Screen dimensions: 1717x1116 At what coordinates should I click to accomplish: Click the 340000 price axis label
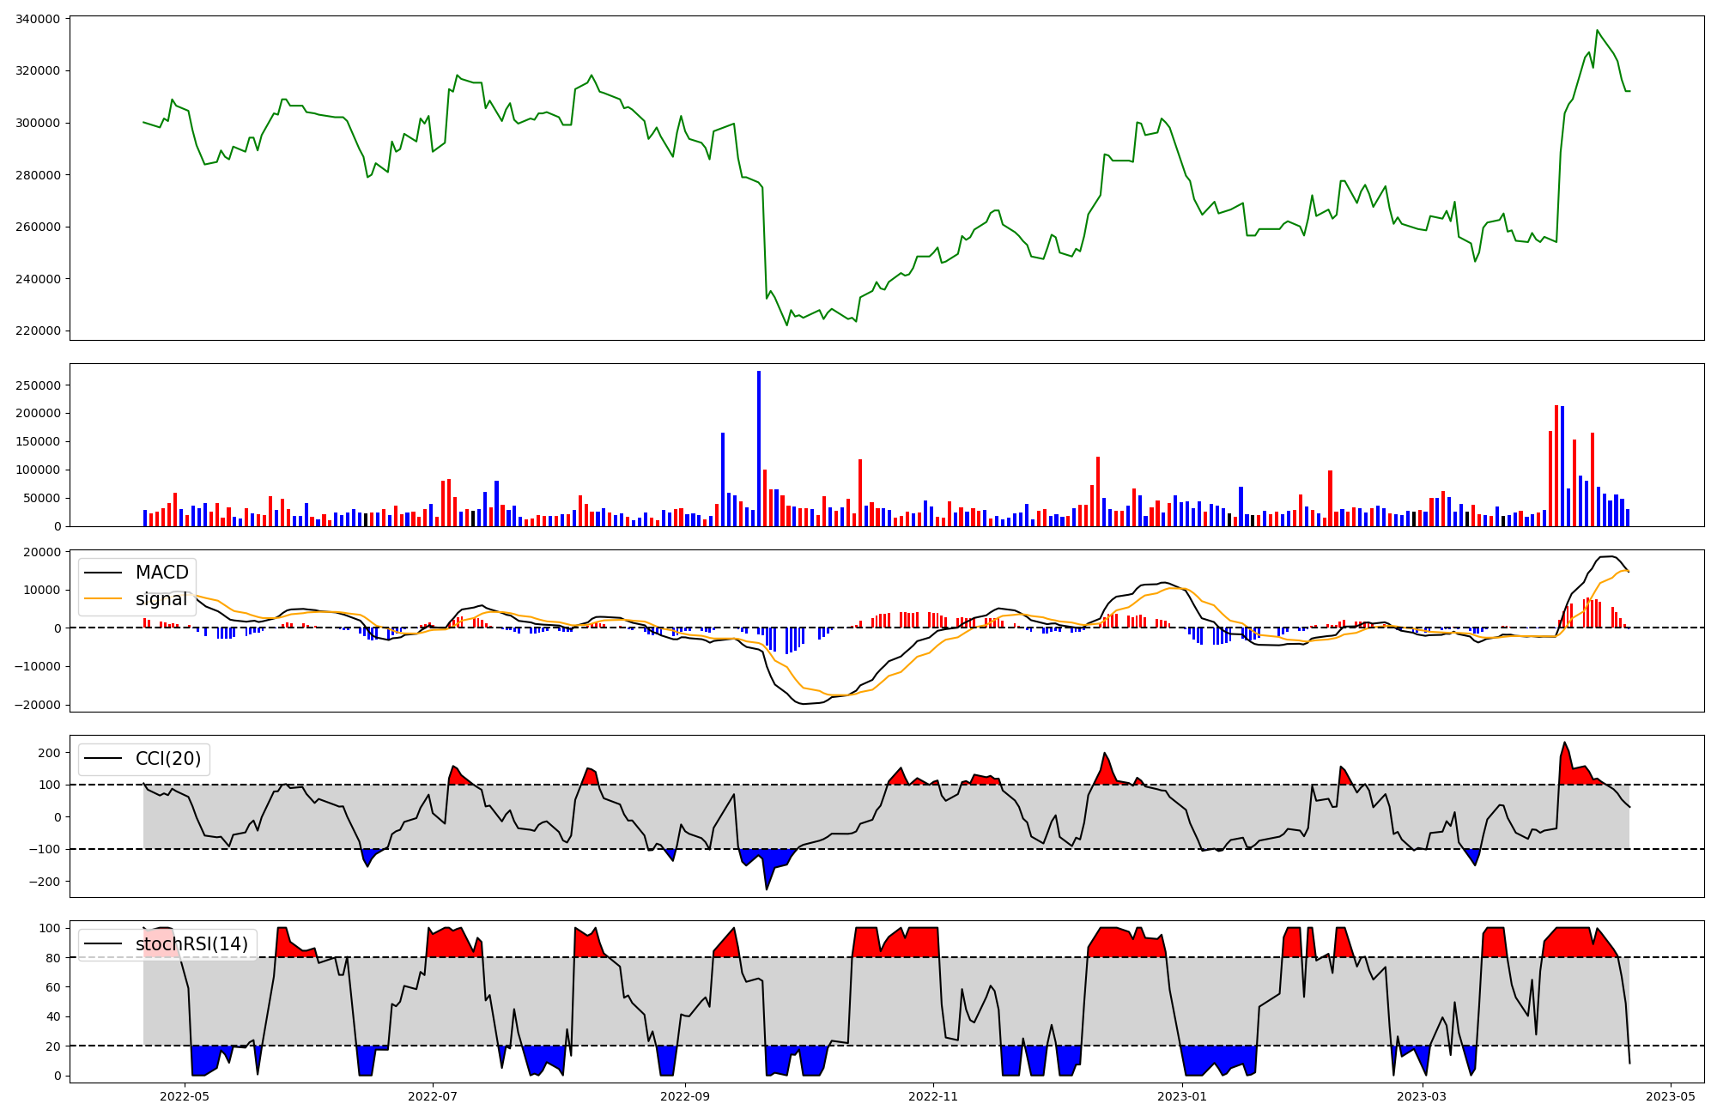(38, 19)
